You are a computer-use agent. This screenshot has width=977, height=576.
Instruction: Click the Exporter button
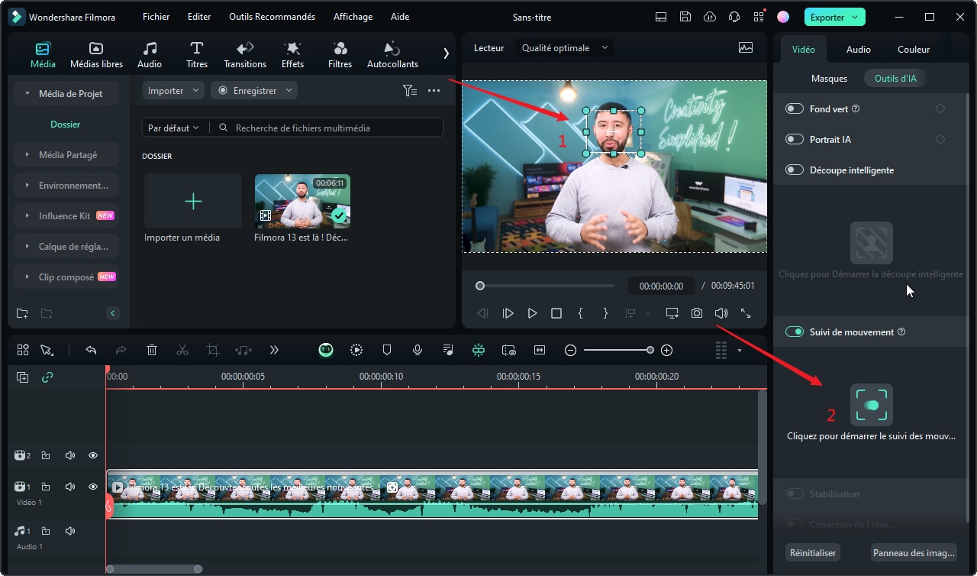coord(834,17)
